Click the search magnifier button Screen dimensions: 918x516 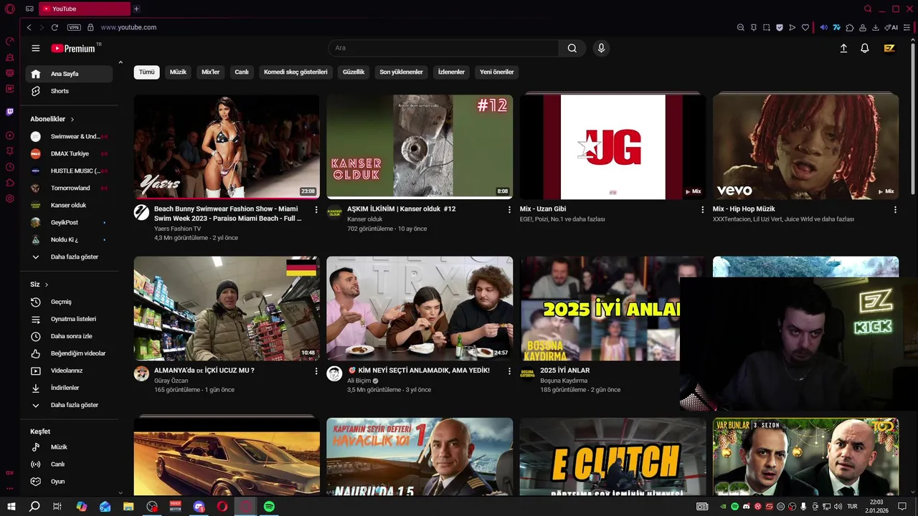(572, 48)
